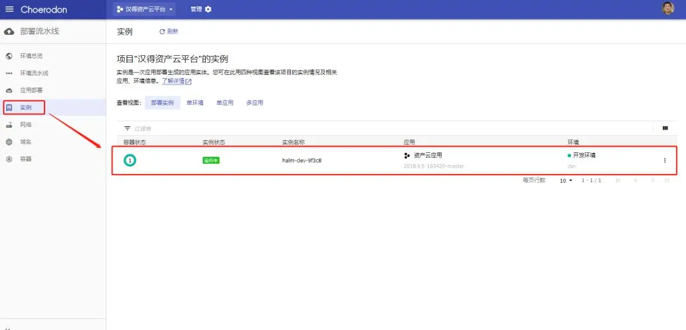Screen dimensions: 686x330
Task: Click the 1 - 1 / 1 page count
Action: [591, 180]
